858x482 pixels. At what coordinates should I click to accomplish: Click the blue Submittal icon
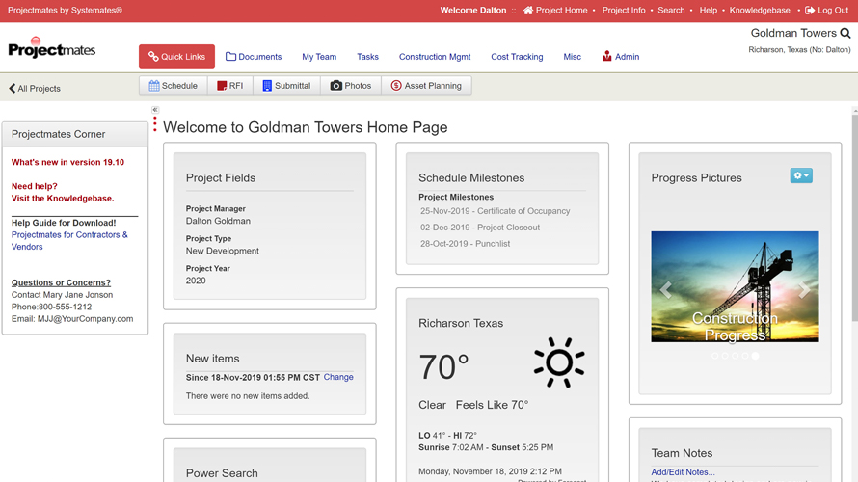tap(267, 86)
